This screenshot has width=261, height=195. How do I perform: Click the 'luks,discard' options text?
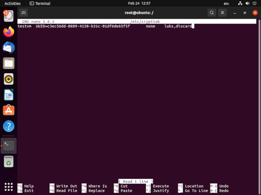click(x=178, y=26)
